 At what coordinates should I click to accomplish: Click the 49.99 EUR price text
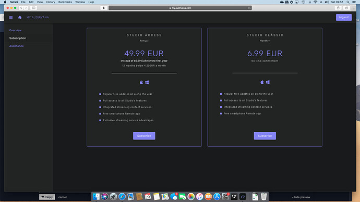(x=144, y=53)
